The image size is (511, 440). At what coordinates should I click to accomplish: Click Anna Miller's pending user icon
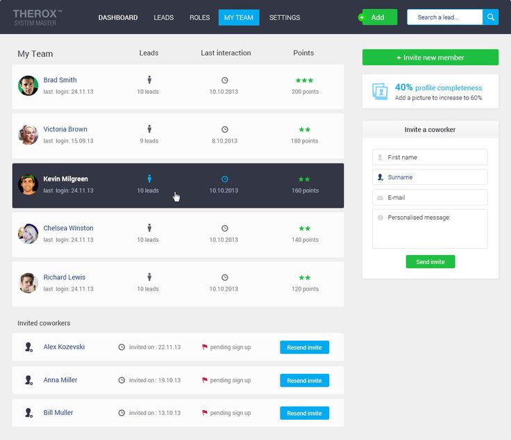28,380
